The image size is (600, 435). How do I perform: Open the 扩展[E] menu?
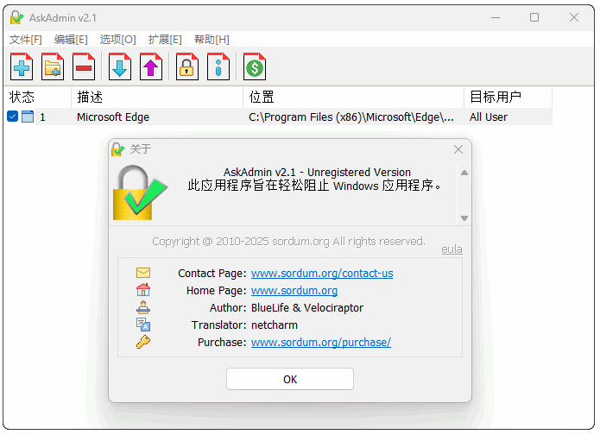[165, 40]
